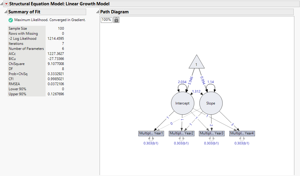Image resolution: width=300 pixels, height=176 pixels.
Task: Select the Slope latent variable node
Action: click(x=211, y=103)
